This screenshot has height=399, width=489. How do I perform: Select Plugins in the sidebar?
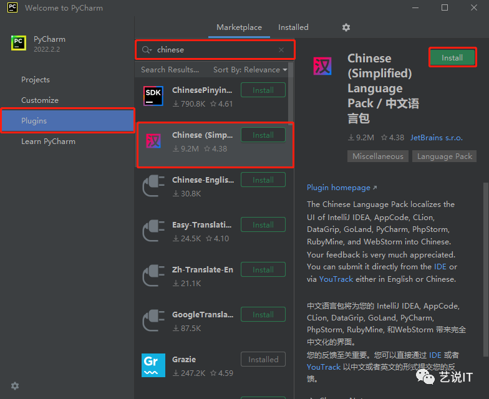coord(67,121)
